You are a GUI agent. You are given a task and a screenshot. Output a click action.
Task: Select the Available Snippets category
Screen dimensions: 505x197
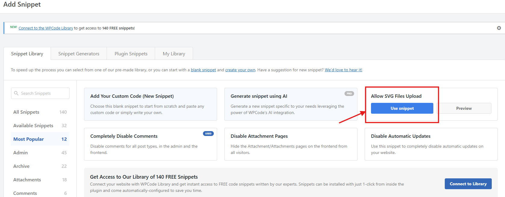tap(33, 125)
